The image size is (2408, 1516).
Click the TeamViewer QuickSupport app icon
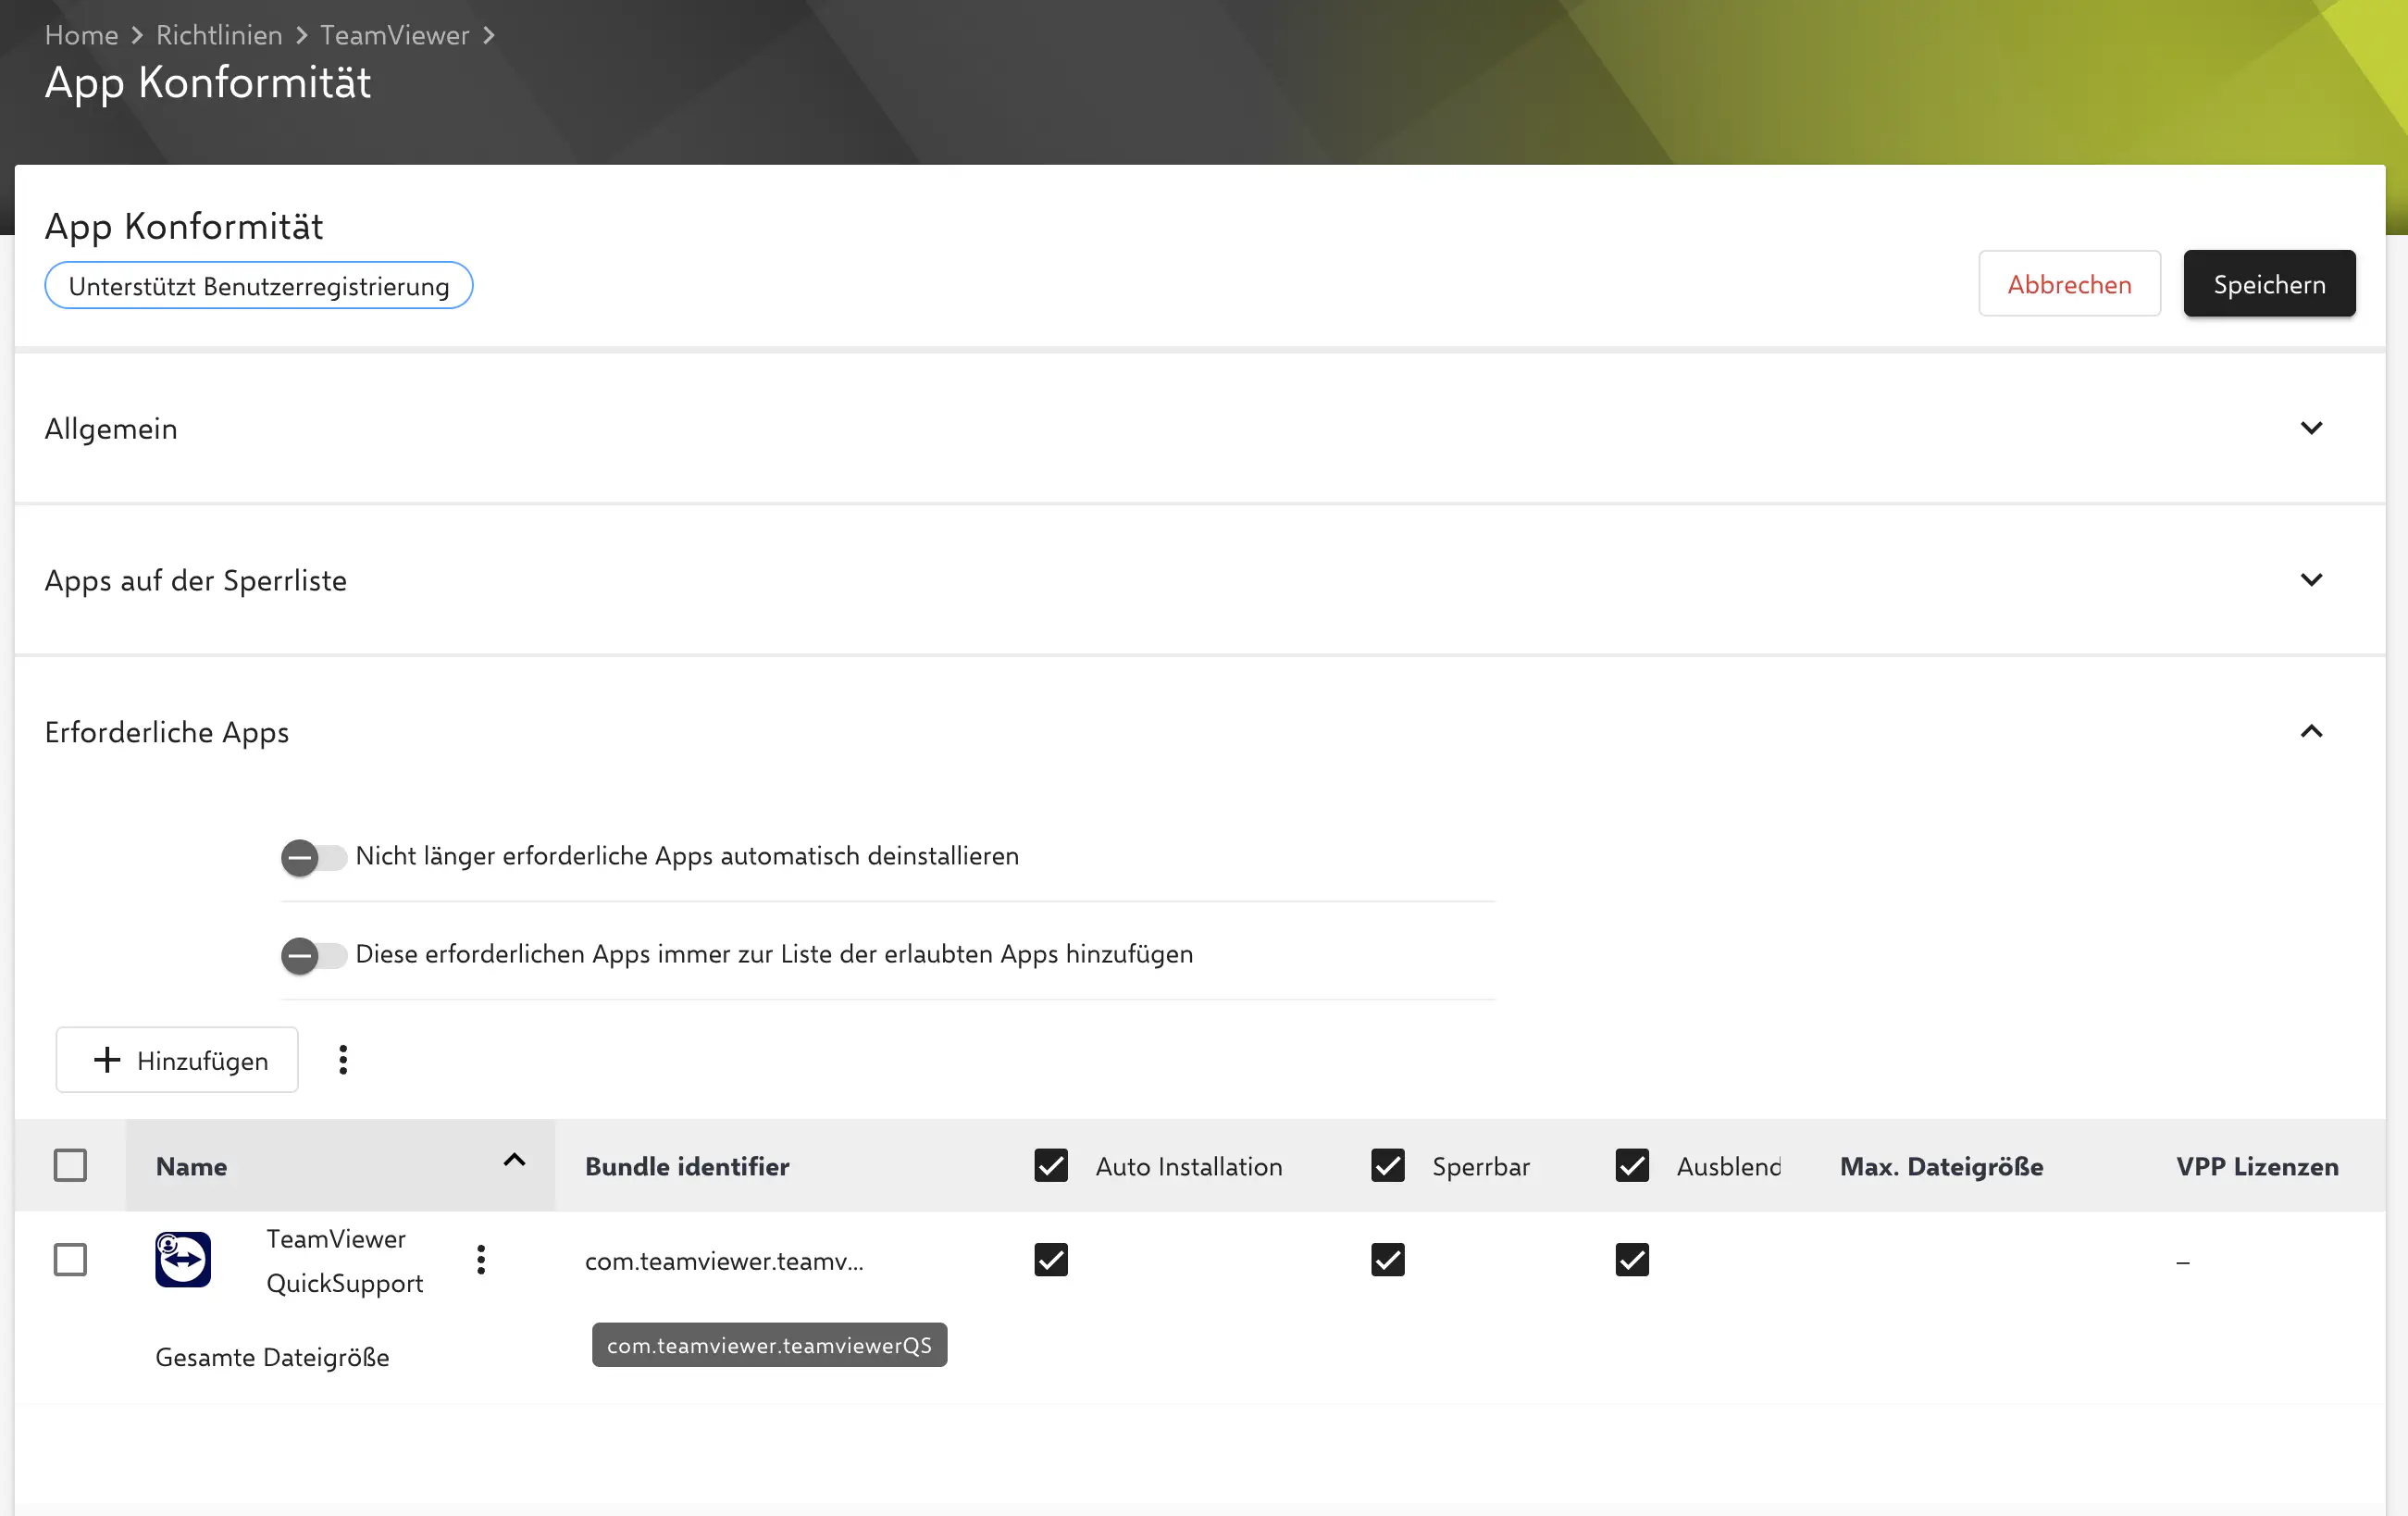click(x=183, y=1259)
